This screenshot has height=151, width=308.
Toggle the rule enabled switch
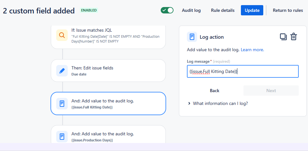pyautogui.click(x=167, y=10)
